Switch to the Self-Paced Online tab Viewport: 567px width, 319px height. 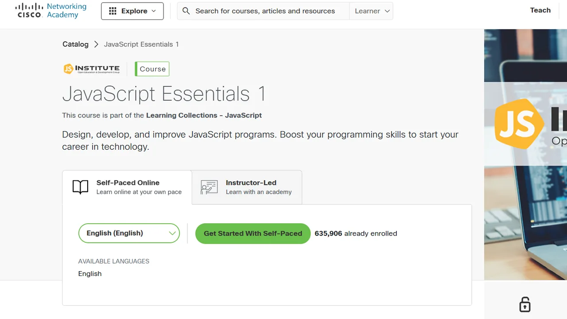tap(128, 187)
